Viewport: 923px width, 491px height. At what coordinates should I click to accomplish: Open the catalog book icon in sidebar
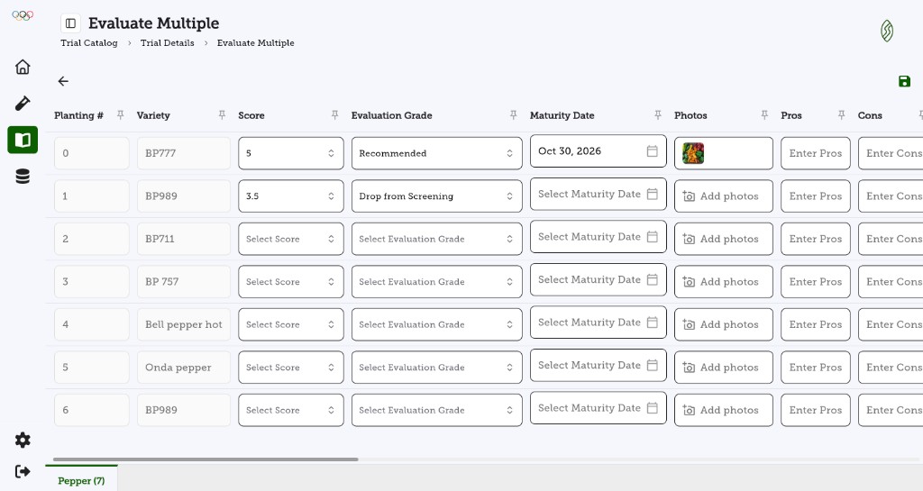coord(23,140)
